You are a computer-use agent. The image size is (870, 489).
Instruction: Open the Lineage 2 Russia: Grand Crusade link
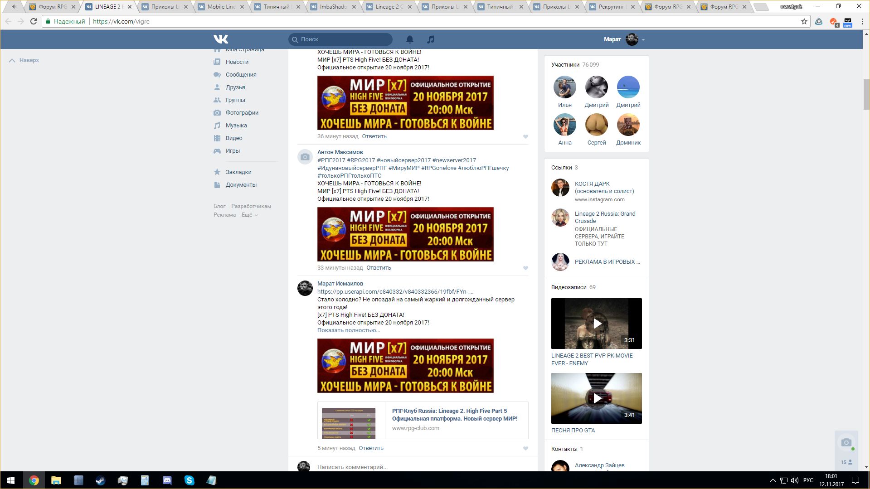(x=605, y=217)
